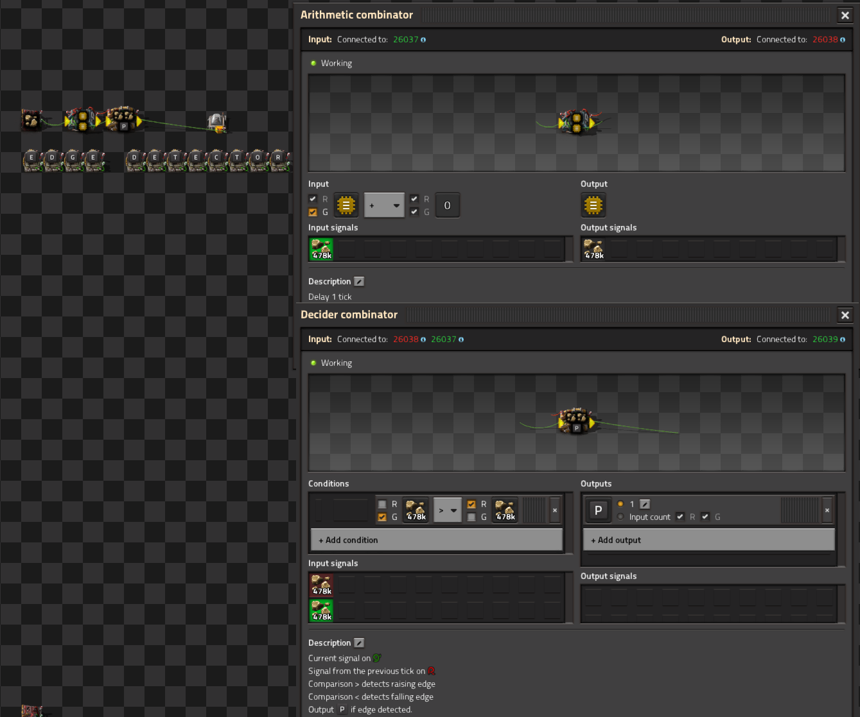
Task: Edit the decider combinator description
Action: click(x=359, y=643)
